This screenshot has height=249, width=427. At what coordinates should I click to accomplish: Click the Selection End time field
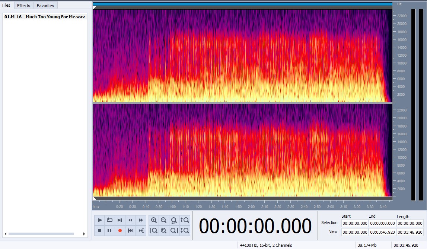click(x=382, y=223)
